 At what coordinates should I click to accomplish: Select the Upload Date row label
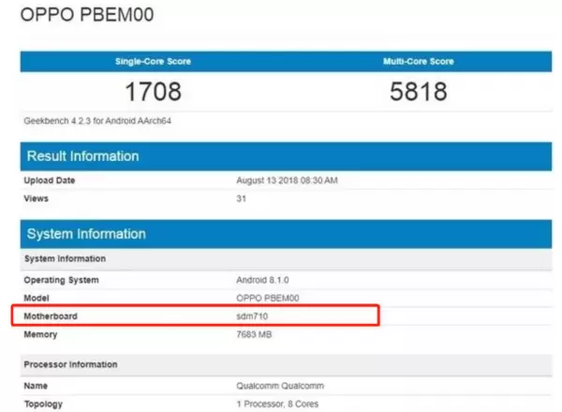(x=51, y=180)
